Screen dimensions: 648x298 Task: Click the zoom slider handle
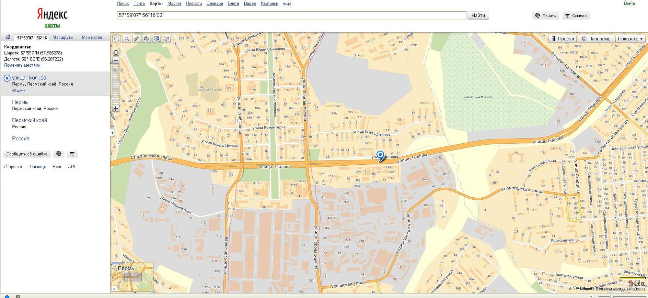coord(116,99)
